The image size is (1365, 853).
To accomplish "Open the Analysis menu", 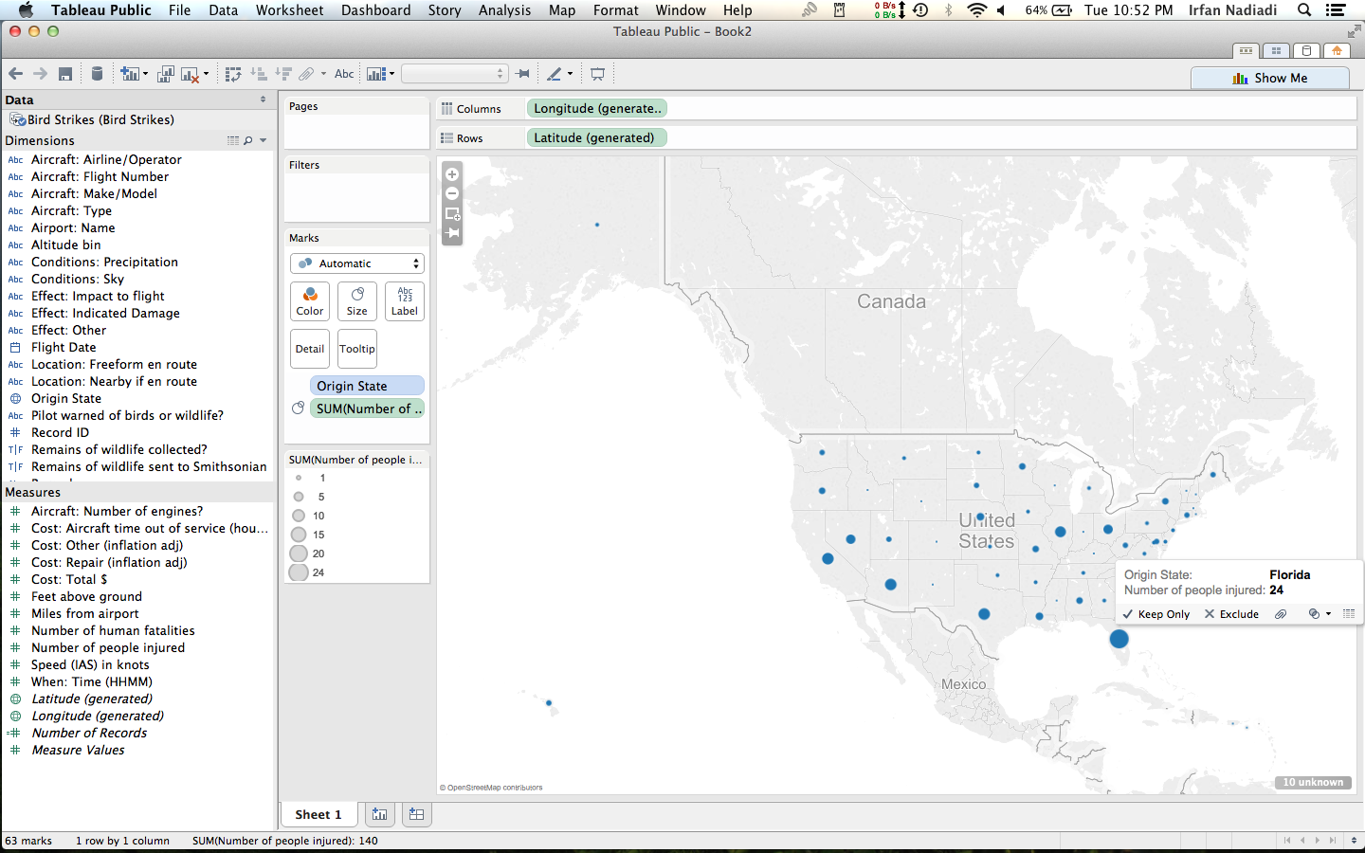I will (x=504, y=10).
